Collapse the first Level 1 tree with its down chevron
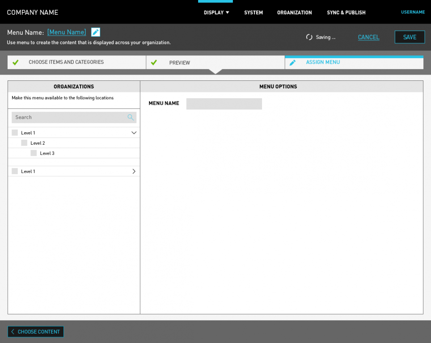 [x=134, y=133]
